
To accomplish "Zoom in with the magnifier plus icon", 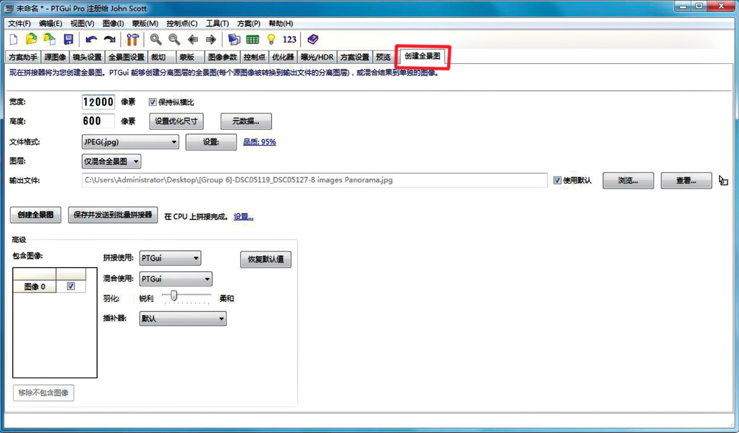I will pos(156,39).
